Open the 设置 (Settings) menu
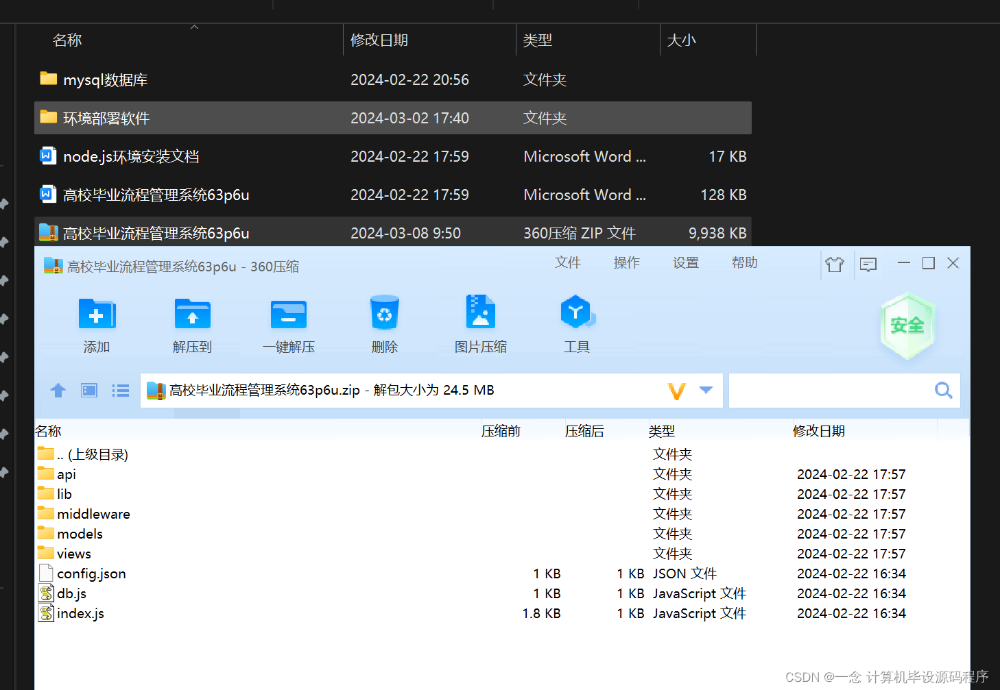Viewport: 1000px width, 690px height. pos(685,262)
